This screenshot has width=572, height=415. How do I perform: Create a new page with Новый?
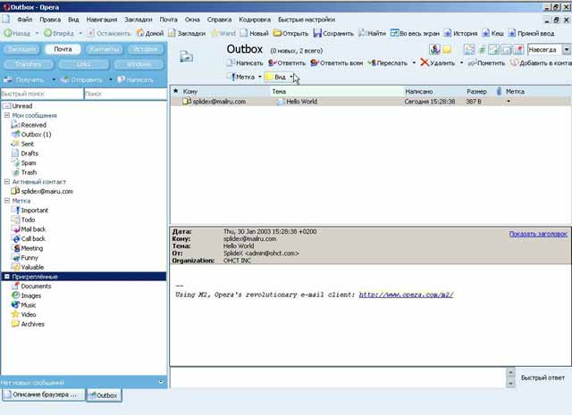click(x=254, y=33)
